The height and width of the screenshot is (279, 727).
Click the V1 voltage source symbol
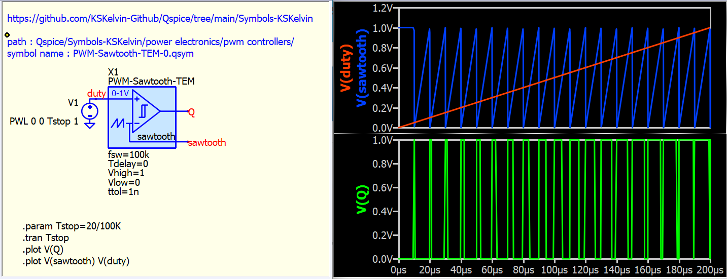(90, 111)
